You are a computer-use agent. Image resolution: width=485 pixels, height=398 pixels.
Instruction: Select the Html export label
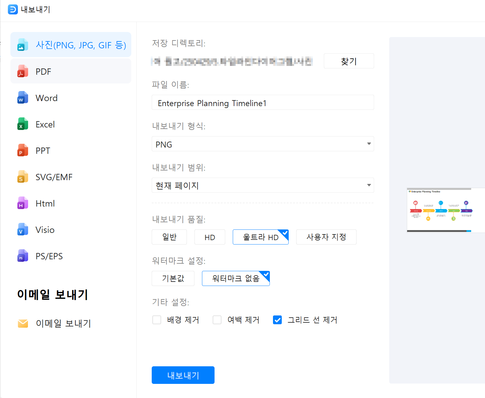tap(45, 203)
